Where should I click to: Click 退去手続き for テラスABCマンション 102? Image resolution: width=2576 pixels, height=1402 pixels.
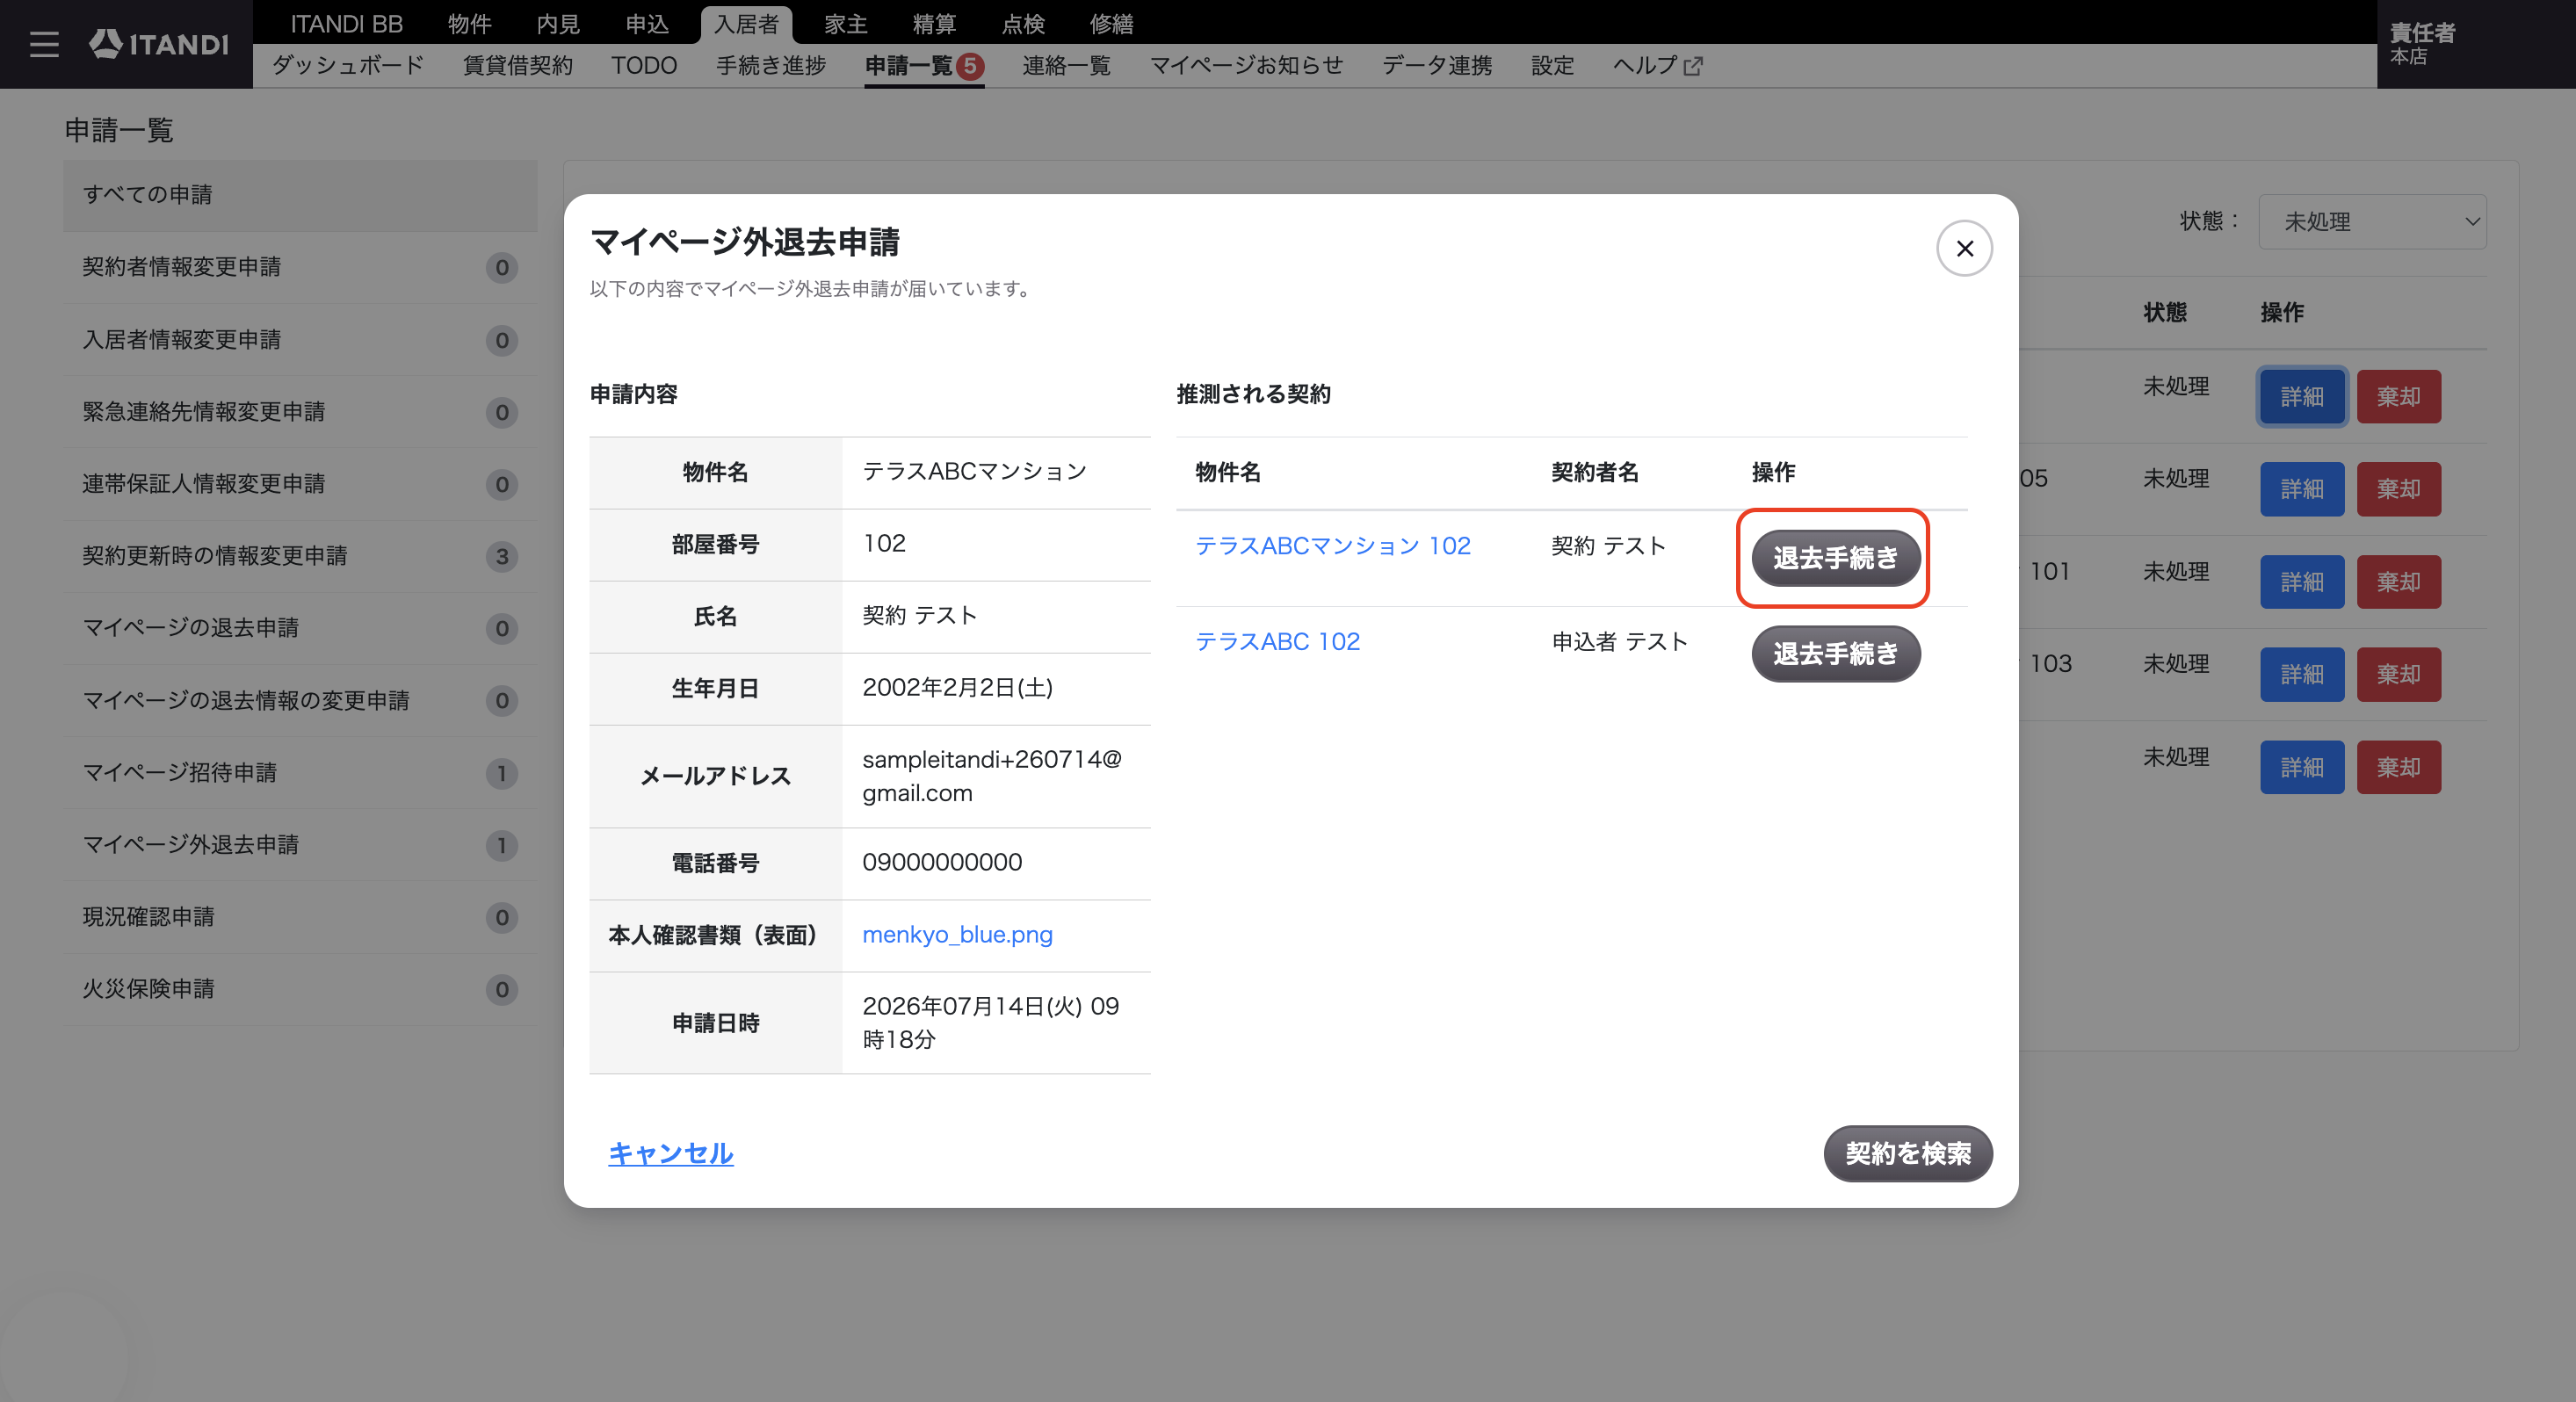tap(1835, 558)
